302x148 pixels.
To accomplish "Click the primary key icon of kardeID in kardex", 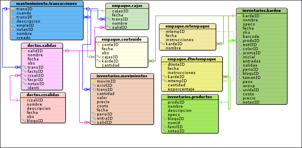I will pos(239,16).
